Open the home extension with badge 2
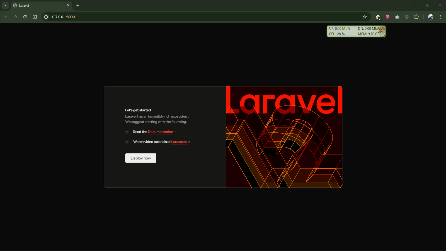Viewport: 446px width, 251px height. (378, 17)
